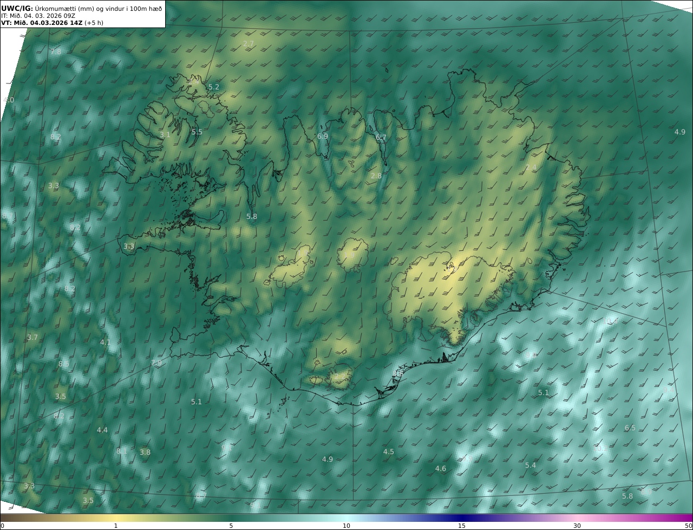Click the colorbar tick label 15

click(x=462, y=526)
